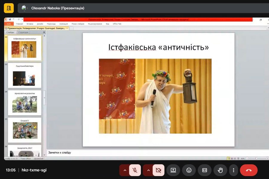Select the Археологічні розкопки slide thumbnail

(x=25, y=102)
